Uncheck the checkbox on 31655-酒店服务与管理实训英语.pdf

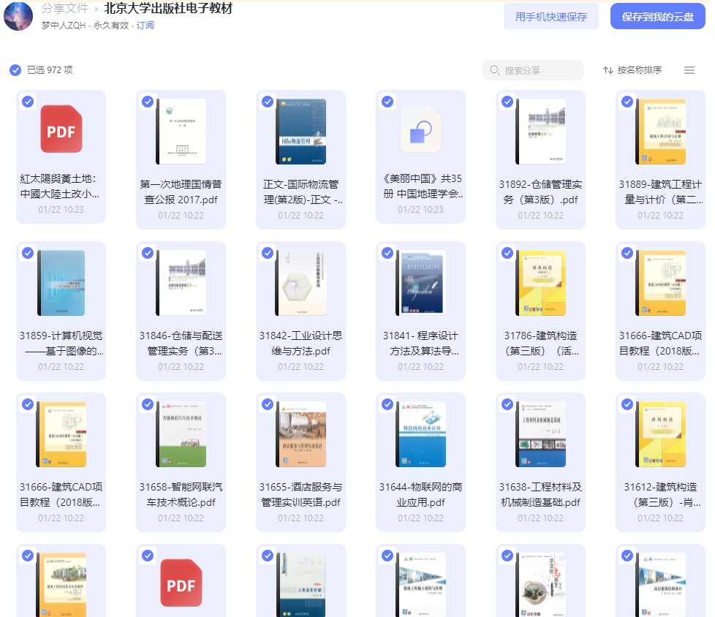268,404
